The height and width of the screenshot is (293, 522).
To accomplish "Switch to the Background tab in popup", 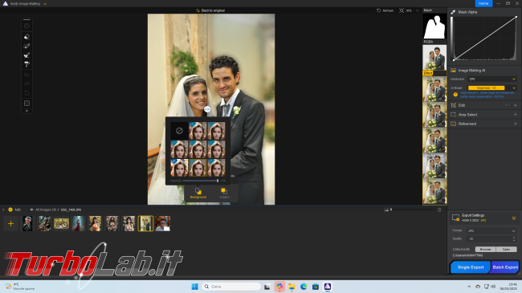I will point(198,193).
